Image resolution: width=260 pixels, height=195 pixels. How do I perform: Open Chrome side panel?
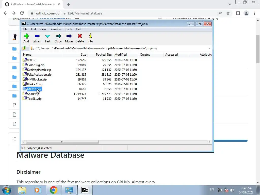click(x=238, y=13)
